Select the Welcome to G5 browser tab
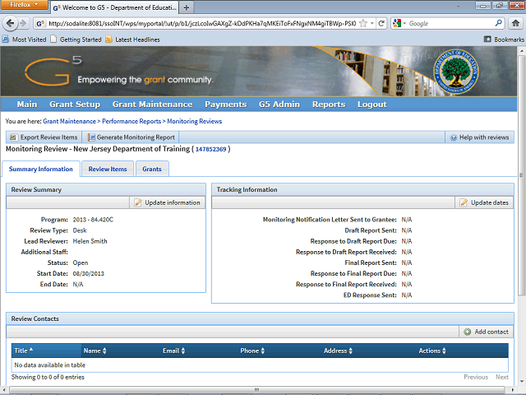 pyautogui.click(x=114, y=7)
